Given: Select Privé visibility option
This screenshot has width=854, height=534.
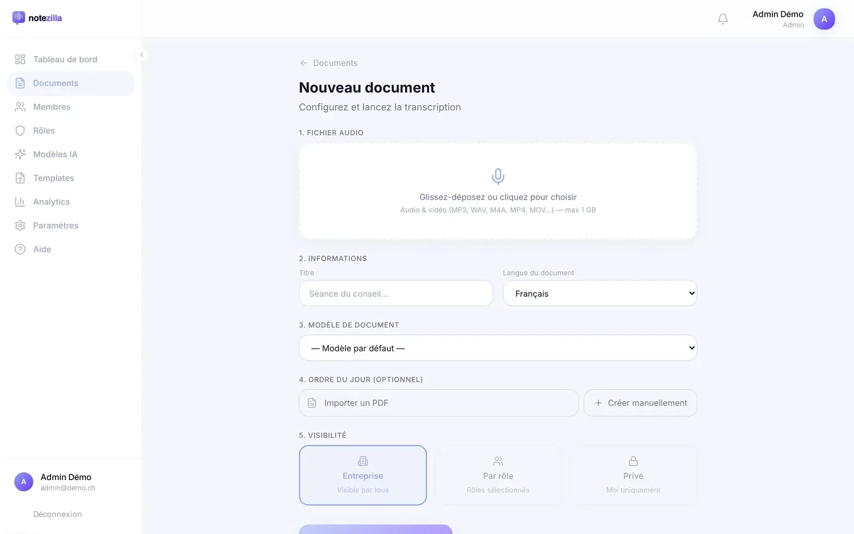Looking at the screenshot, I should (x=634, y=475).
